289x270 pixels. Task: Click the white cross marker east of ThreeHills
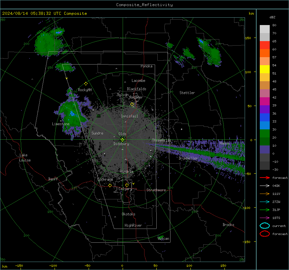pyautogui.click(x=181, y=129)
